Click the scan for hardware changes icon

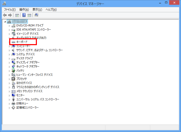(36, 15)
